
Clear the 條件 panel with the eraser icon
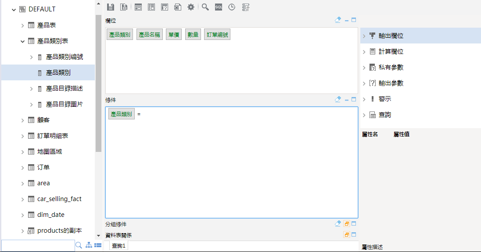[x=337, y=99]
